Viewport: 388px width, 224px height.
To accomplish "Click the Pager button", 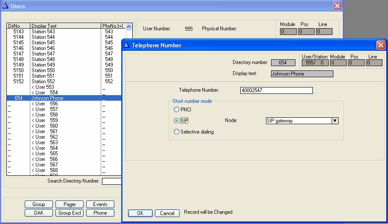I will pos(70,204).
